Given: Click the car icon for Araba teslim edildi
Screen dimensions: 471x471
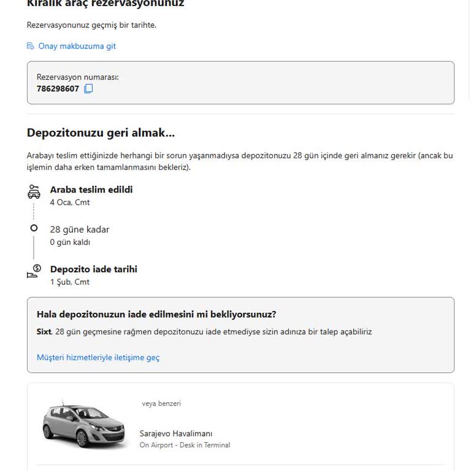Looking at the screenshot, I should click(x=34, y=191).
